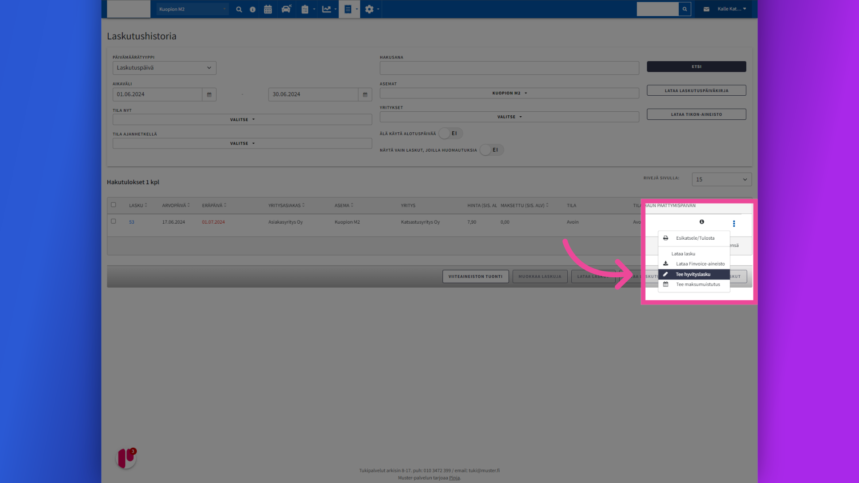859x483 pixels.
Task: Sort by Maksettu (sis. ALV) column arrows
Action: pos(547,205)
